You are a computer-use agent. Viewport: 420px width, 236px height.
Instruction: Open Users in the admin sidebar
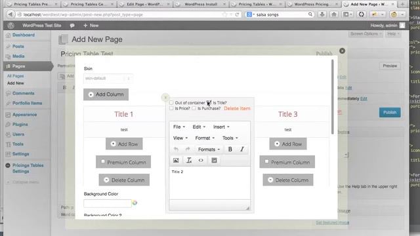coord(18,134)
